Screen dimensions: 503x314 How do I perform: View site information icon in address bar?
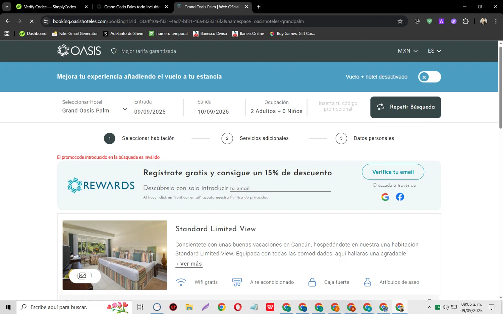pyautogui.click(x=46, y=21)
